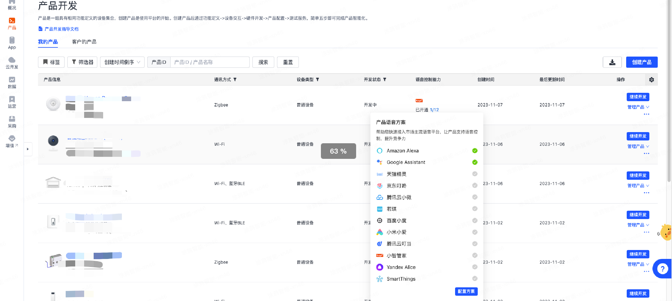Click the blue help question-mark bubble
The height and width of the screenshot is (301, 672).
coord(662,269)
